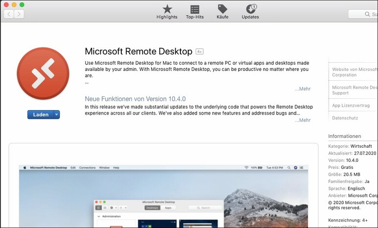This screenshot has height=228, width=378.
Task: Open the dropdown arrow beside Laden
Action: tap(57, 114)
